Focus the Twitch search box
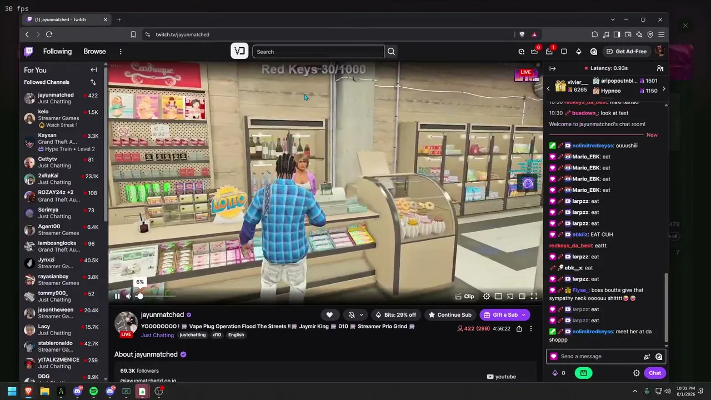The height and width of the screenshot is (400, 711). [318, 52]
